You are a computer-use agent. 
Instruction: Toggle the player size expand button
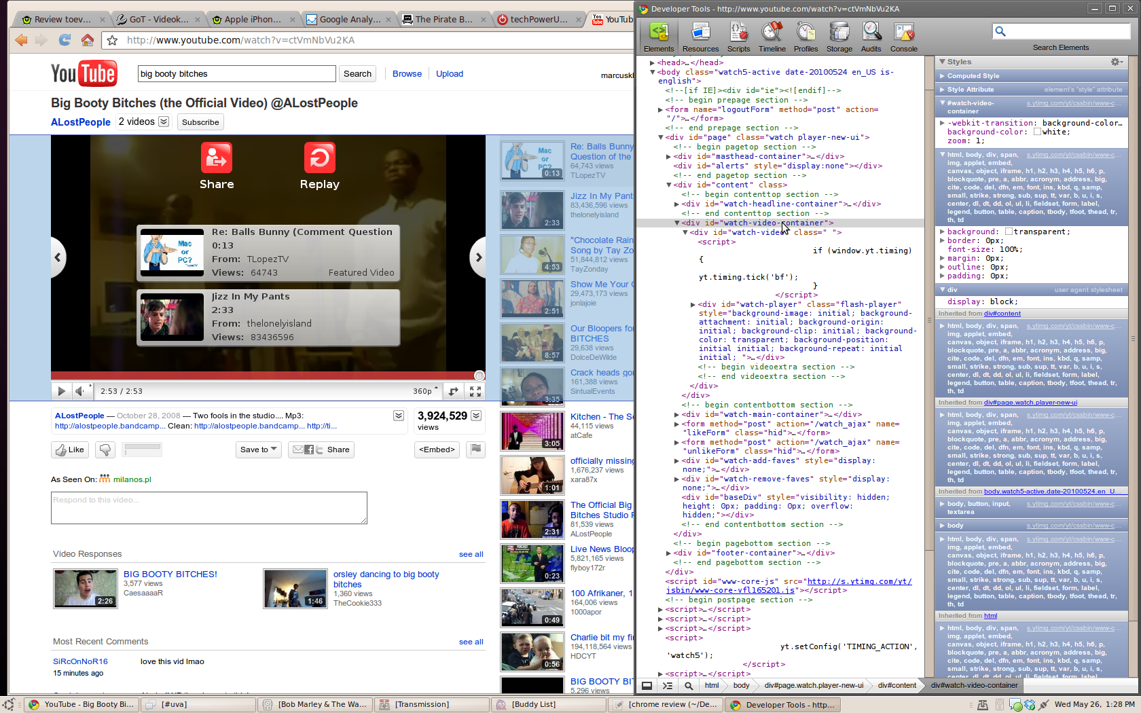click(x=454, y=391)
